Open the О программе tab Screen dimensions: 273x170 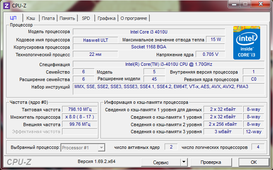134,18
